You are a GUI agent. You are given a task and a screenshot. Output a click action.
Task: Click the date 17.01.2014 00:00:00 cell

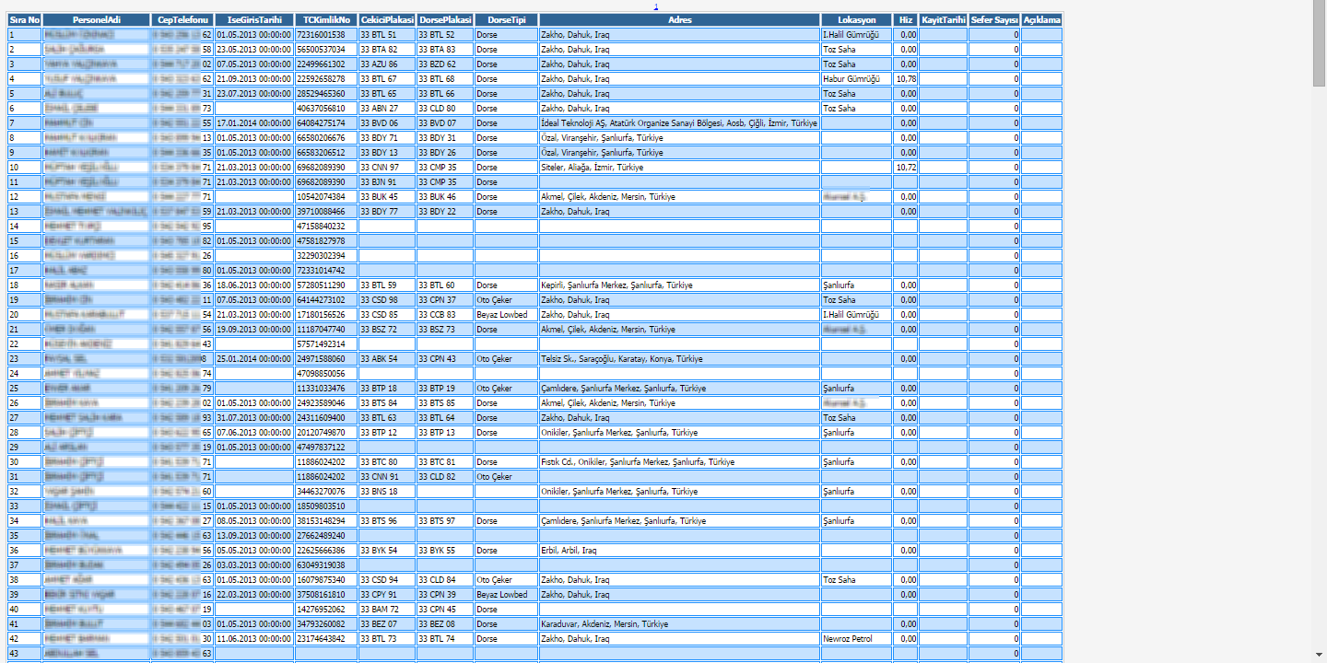(x=254, y=123)
